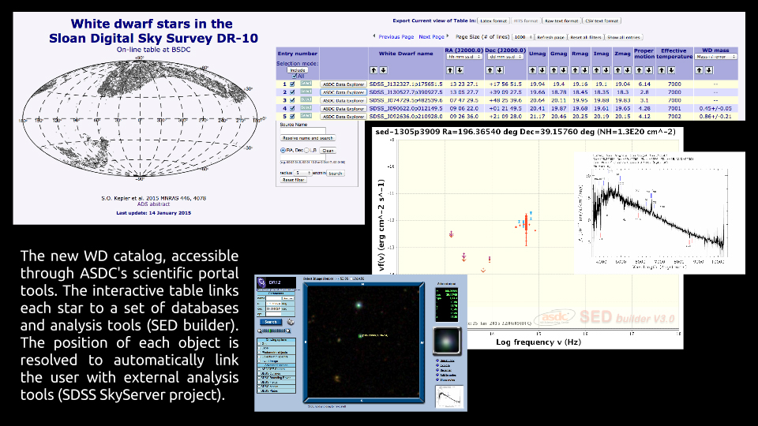Image resolution: width=758 pixels, height=426 pixels.
Task: Select the RA, Dec radio option
Action: coord(283,150)
